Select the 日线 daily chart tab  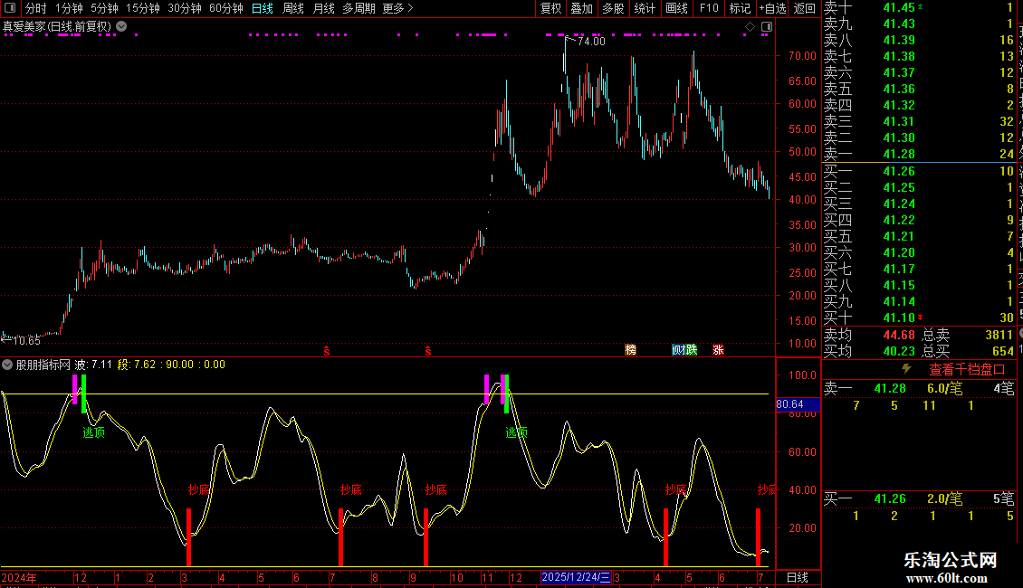(263, 8)
